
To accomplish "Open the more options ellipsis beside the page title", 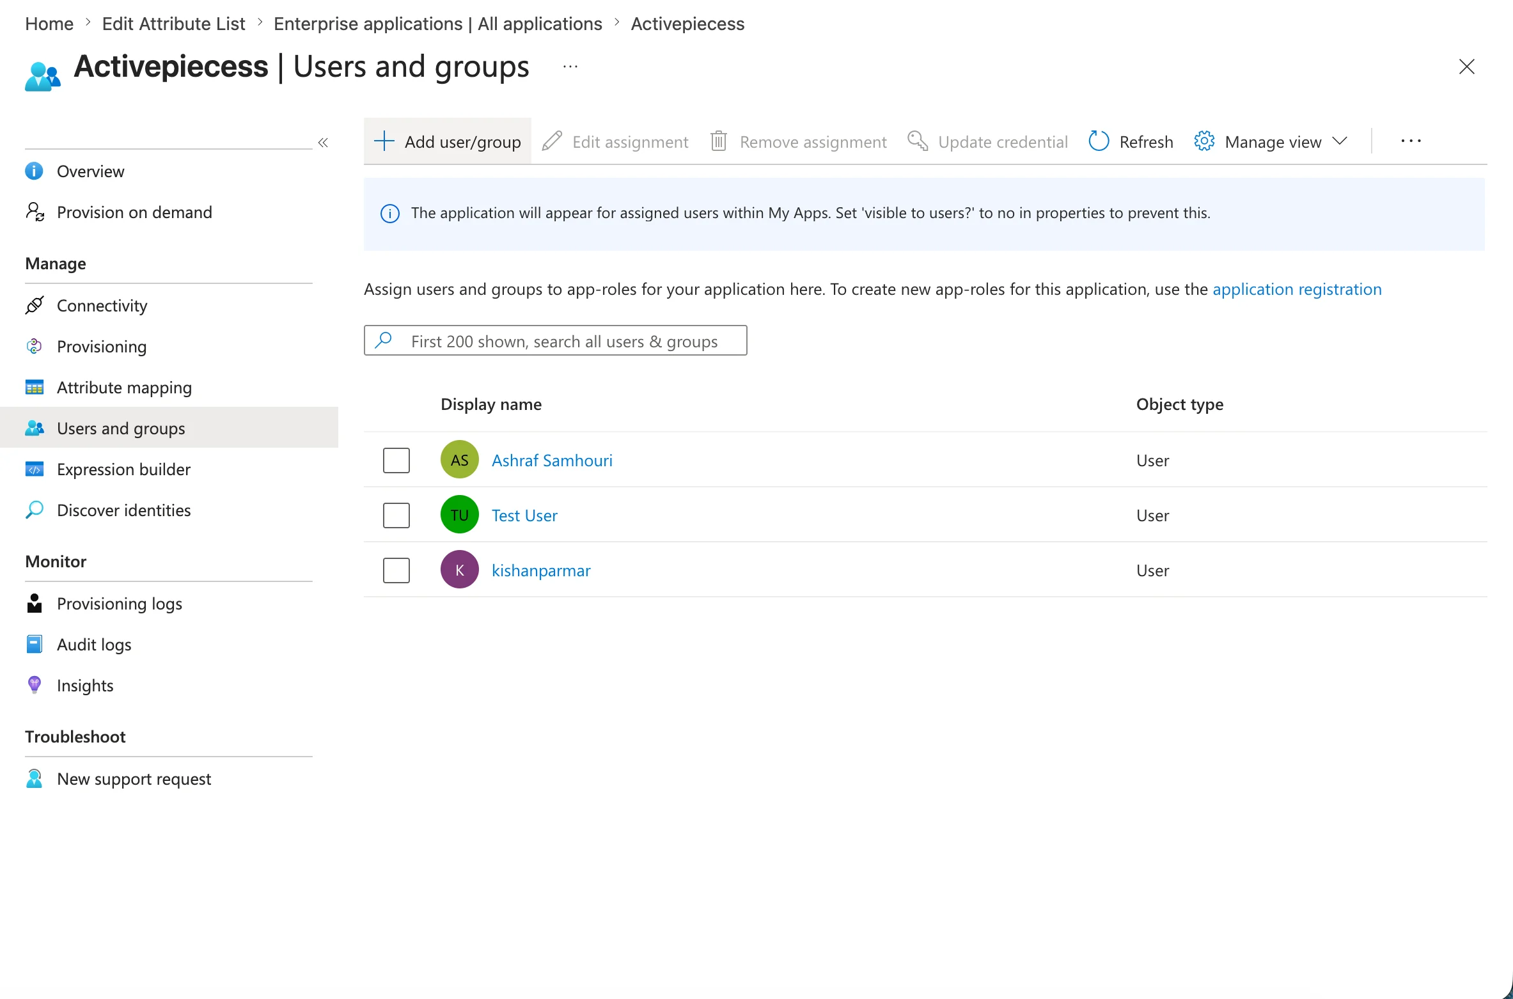I will pos(570,67).
